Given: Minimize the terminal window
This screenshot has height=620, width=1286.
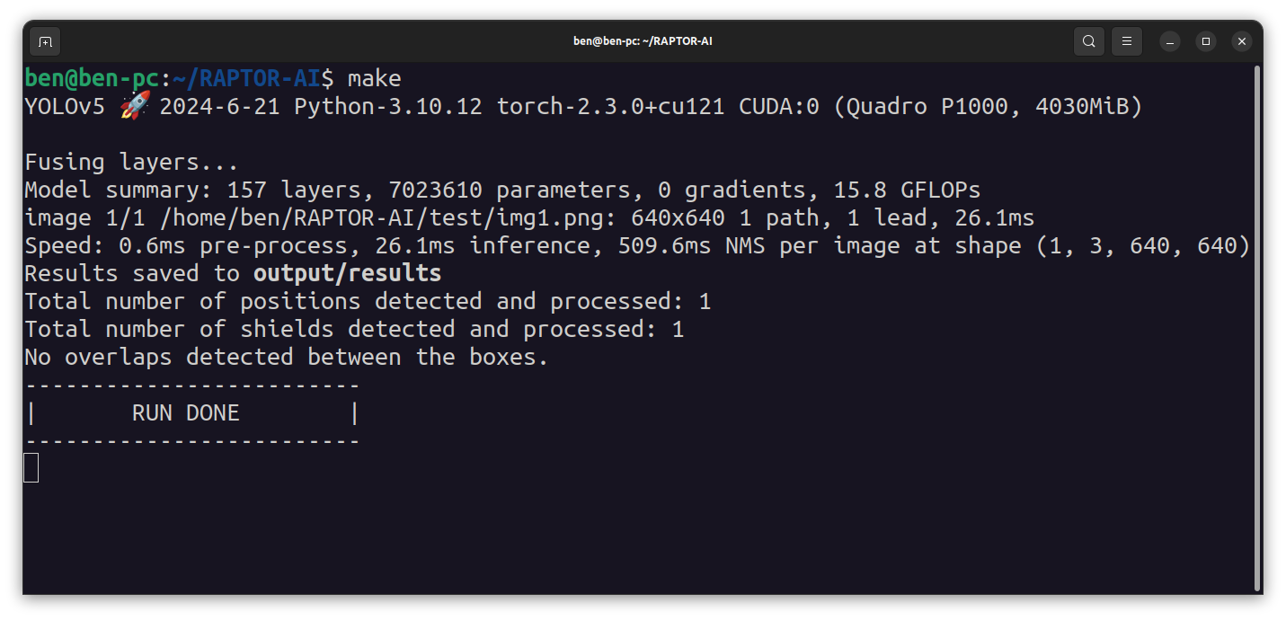Looking at the screenshot, I should click(x=1169, y=41).
